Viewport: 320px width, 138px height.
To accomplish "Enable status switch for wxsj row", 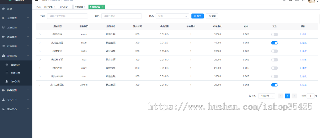I will click(x=274, y=60).
